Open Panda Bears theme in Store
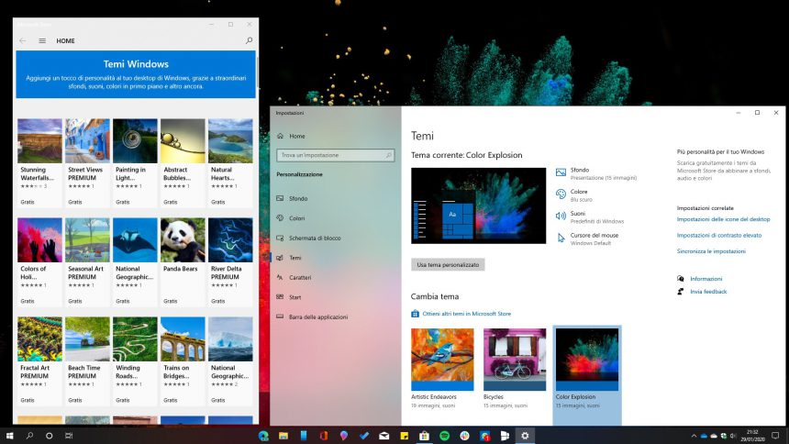Image resolution: width=789 pixels, height=444 pixels. click(183, 261)
